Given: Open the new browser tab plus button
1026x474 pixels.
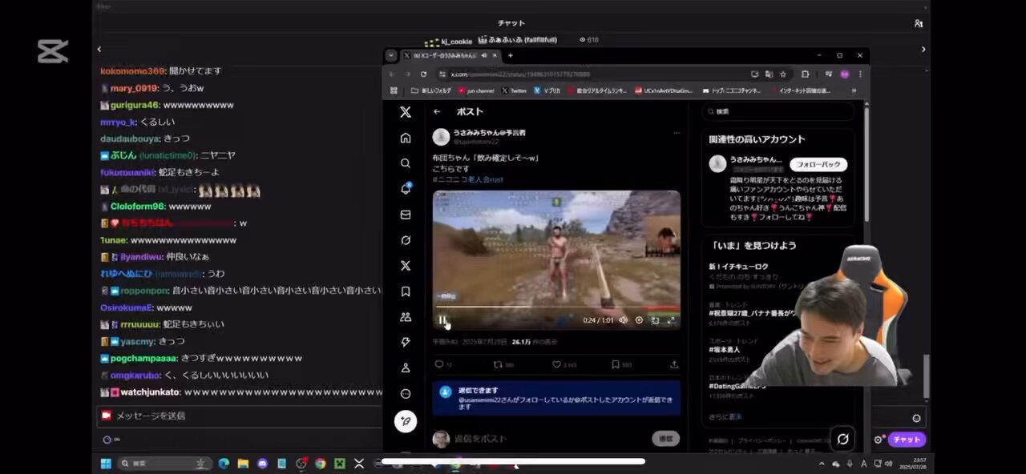Looking at the screenshot, I should pos(510,55).
